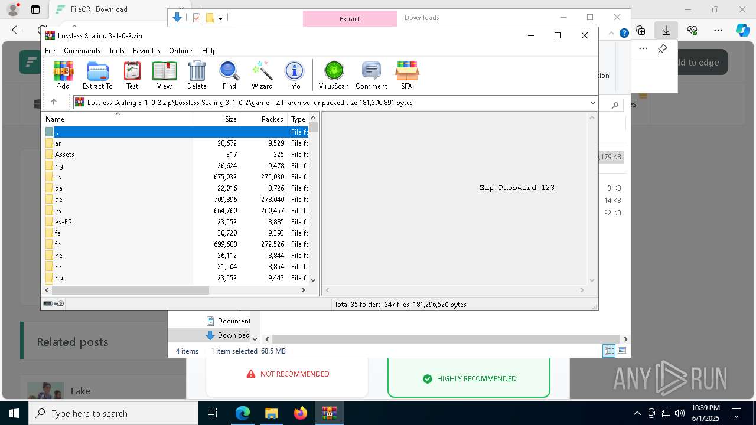This screenshot has width=756, height=425.
Task: Pin the downloads panel in Edge
Action: pos(663,48)
